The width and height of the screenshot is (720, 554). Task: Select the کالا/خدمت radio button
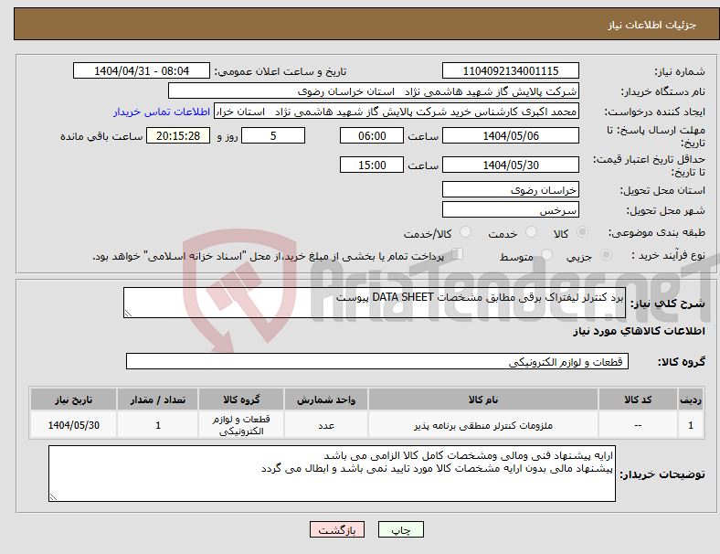pyautogui.click(x=465, y=232)
